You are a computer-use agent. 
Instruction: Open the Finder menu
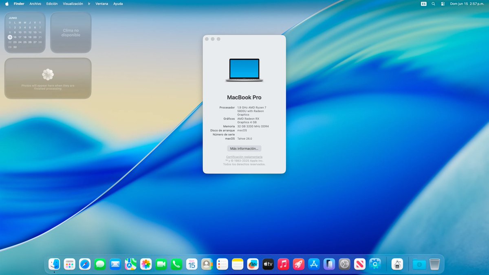[x=19, y=4]
